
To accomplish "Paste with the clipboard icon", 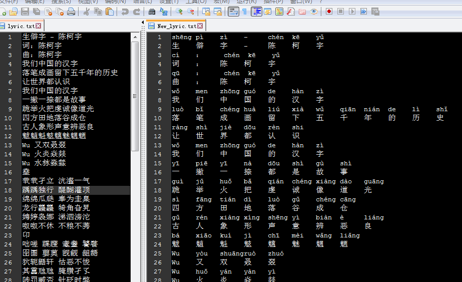I will pyautogui.click(x=110, y=12).
